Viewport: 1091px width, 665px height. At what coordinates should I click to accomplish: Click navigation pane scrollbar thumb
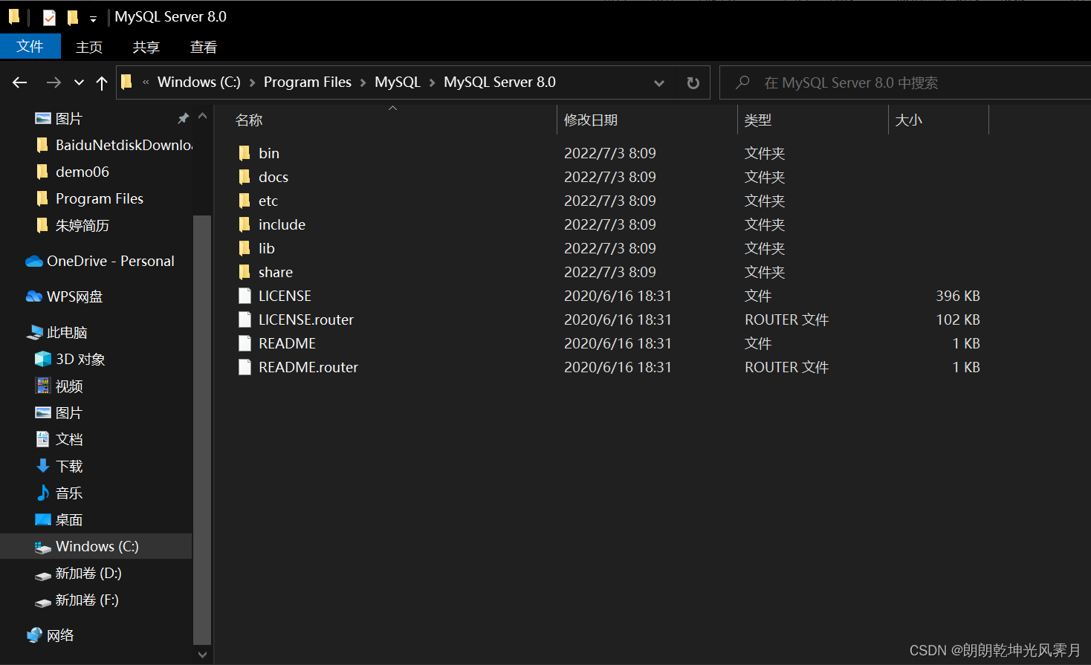click(x=202, y=429)
